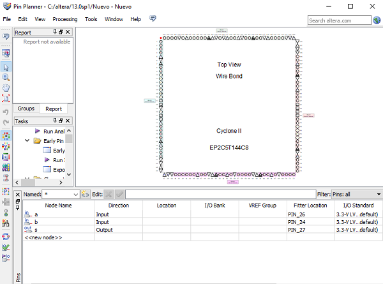Open the Window menu
This screenshot has width=383, height=284.
coord(114,19)
